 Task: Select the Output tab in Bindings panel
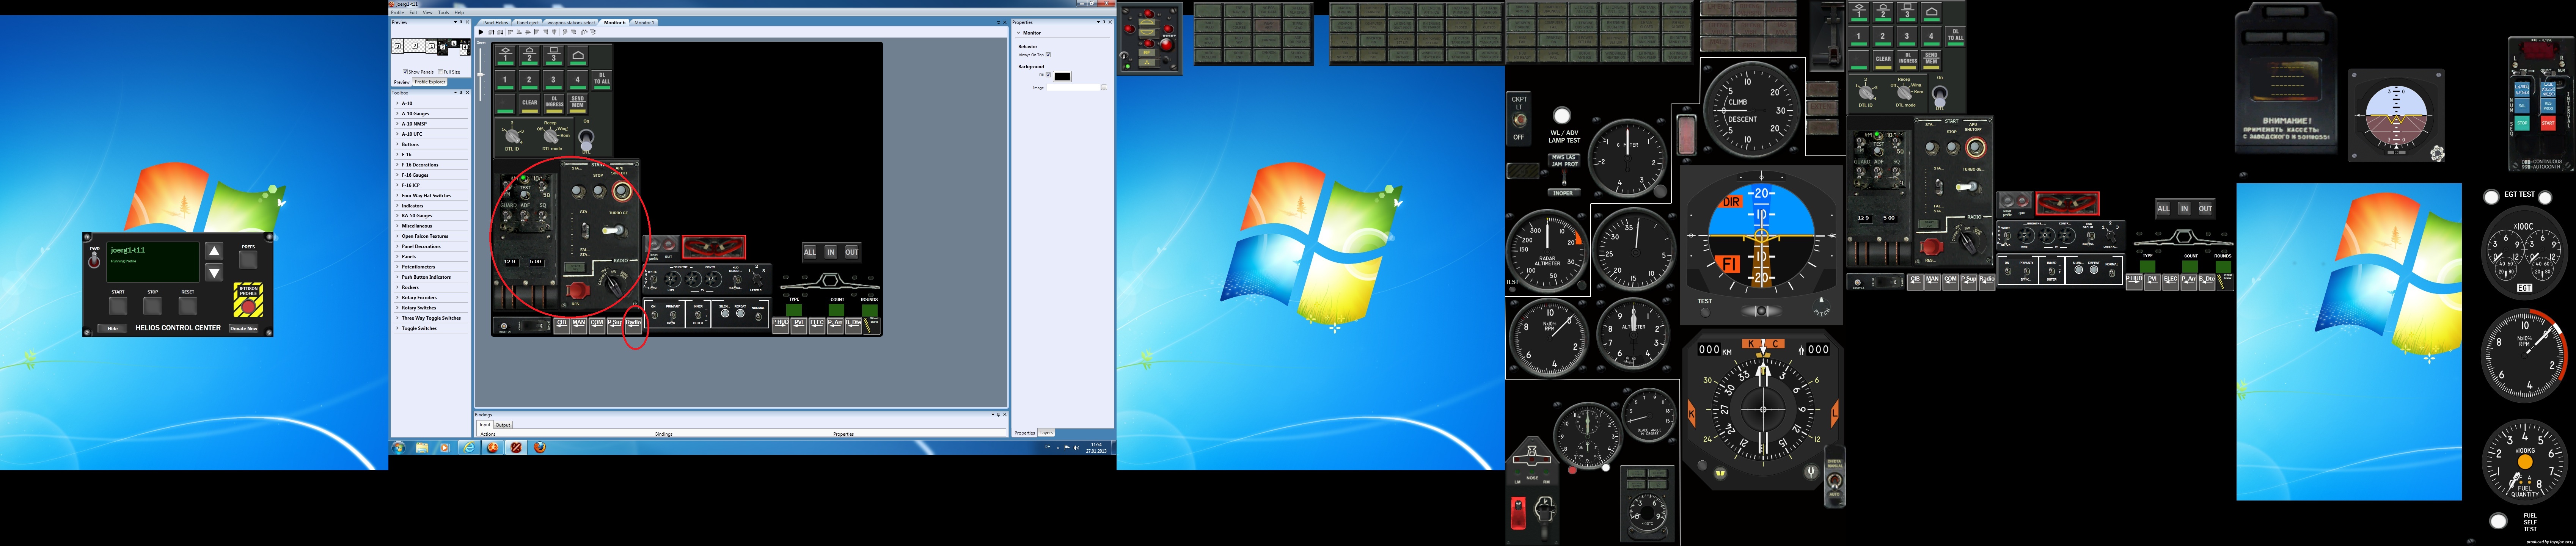(503, 425)
